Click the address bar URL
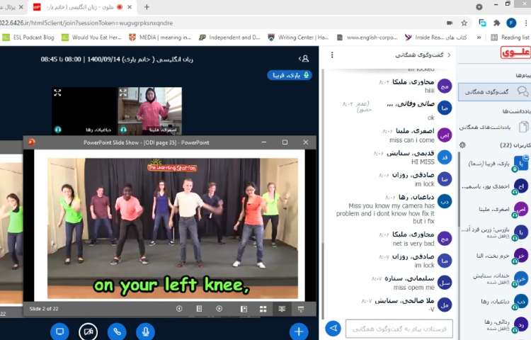531x340 pixels. 86,23
